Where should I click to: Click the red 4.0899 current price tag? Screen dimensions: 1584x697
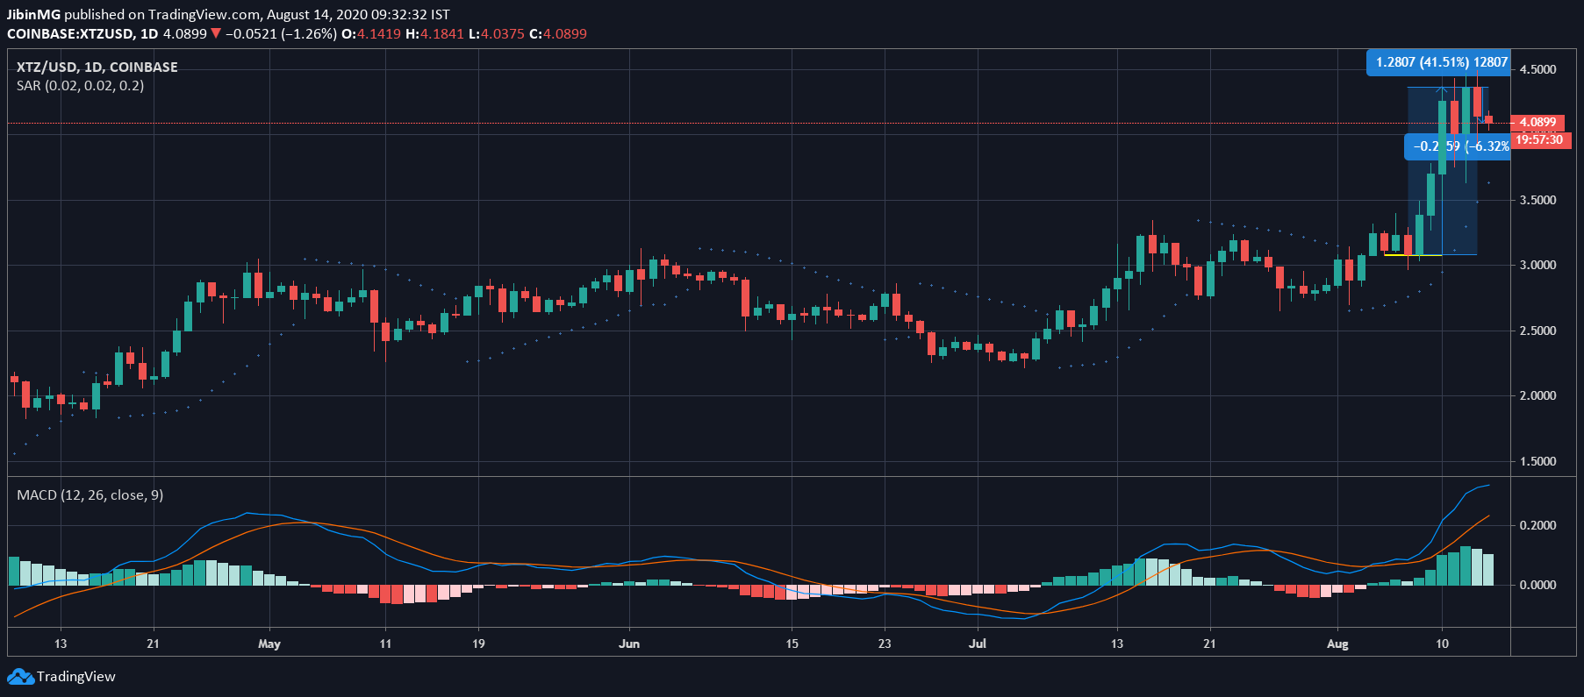click(x=1537, y=123)
